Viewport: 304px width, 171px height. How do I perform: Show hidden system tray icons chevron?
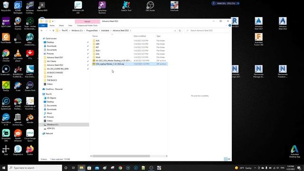pos(255,168)
